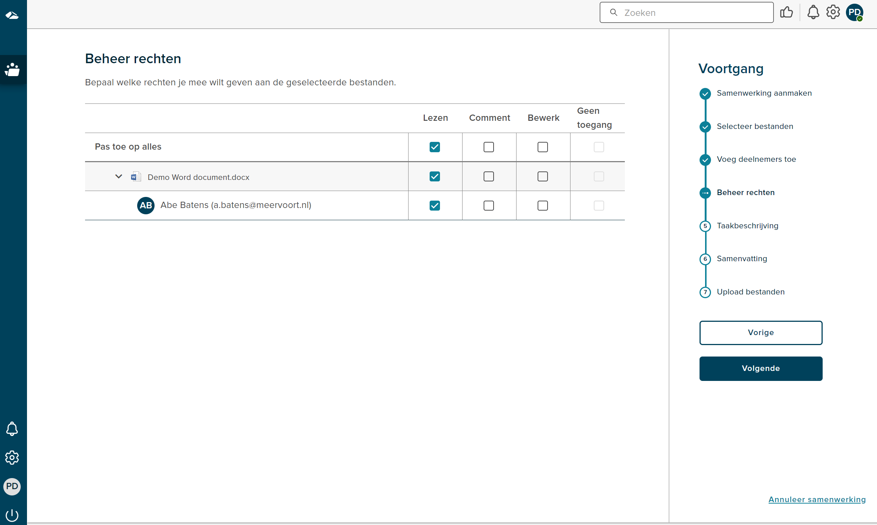Click the power/logout icon bottom left

click(12, 514)
